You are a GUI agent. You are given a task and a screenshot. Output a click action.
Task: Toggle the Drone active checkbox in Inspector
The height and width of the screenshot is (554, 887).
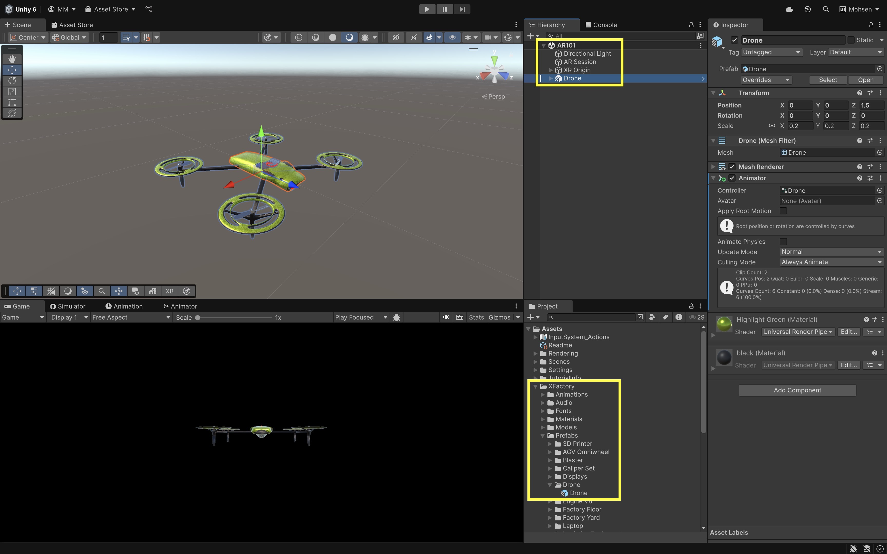coord(734,40)
